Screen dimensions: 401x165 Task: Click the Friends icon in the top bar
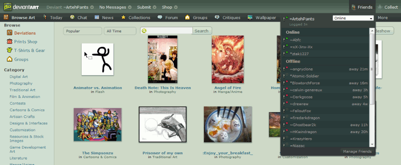coord(354,7)
